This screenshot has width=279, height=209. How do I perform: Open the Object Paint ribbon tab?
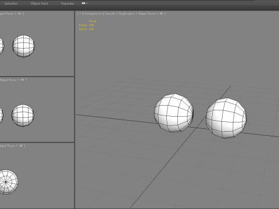point(40,3)
